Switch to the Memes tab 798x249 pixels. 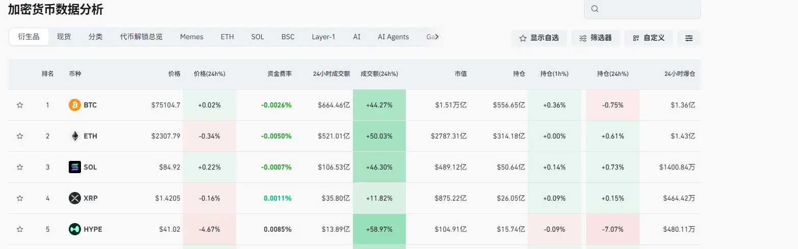pos(192,37)
